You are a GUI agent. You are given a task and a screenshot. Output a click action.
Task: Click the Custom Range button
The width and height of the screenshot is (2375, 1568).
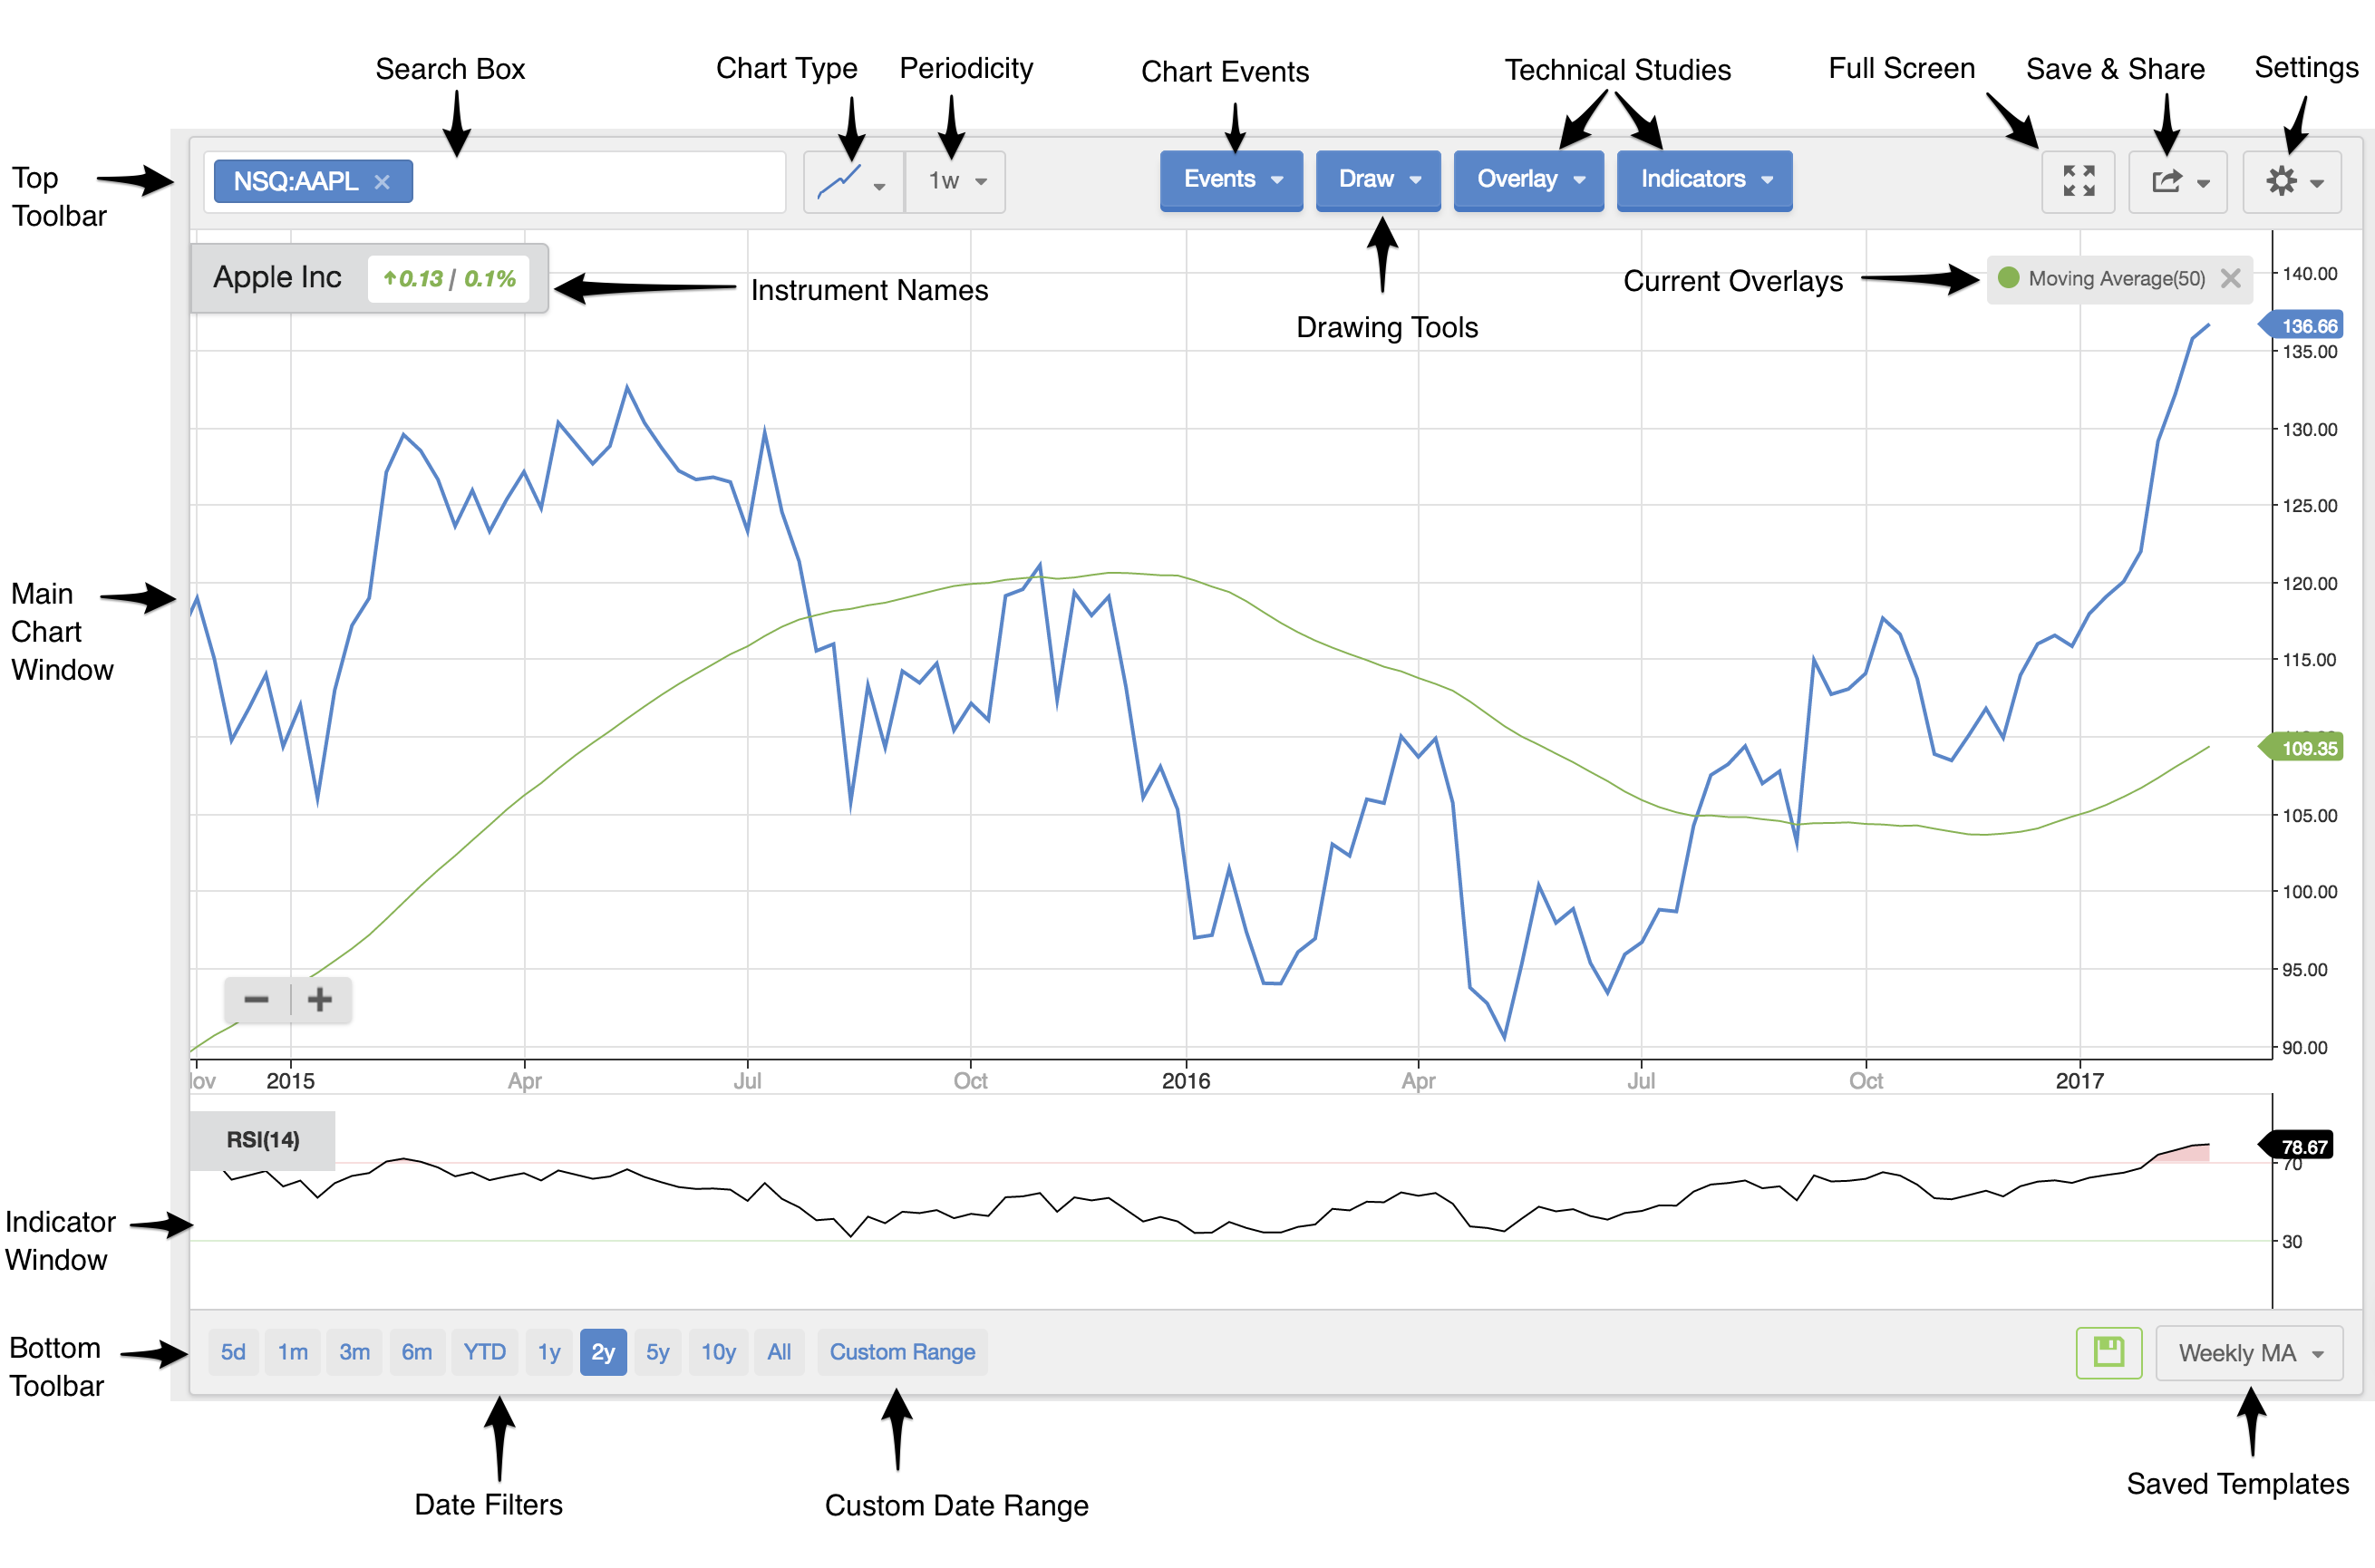[x=899, y=1351]
